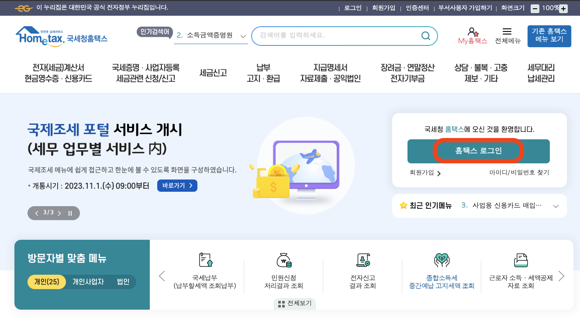Viewport: 580px width, 328px height.
Task: Click the 민원신청 처리결과 조회 money-bag icon
Action: (x=283, y=260)
